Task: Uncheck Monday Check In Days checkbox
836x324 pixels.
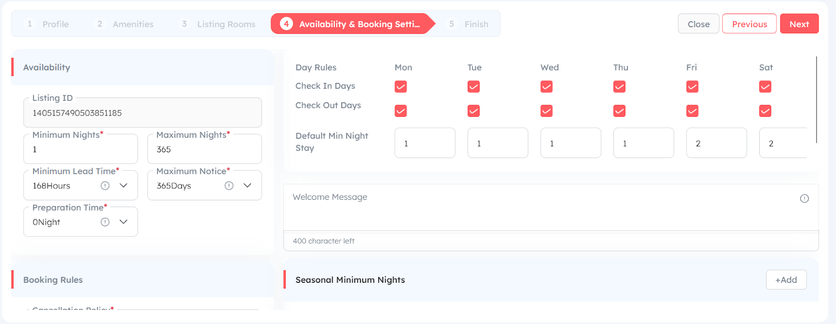Action: (x=401, y=87)
